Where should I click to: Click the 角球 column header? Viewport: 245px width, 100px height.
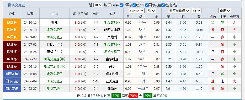coord(96,13)
